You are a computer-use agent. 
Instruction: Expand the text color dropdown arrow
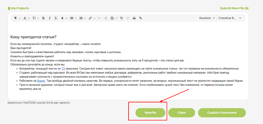(x=66, y=18)
